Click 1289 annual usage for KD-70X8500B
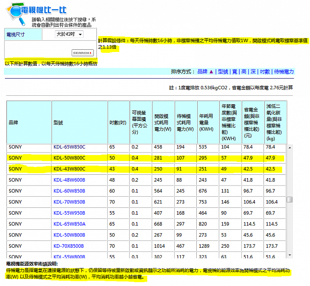The height and width of the screenshot is (286, 310). (204, 246)
